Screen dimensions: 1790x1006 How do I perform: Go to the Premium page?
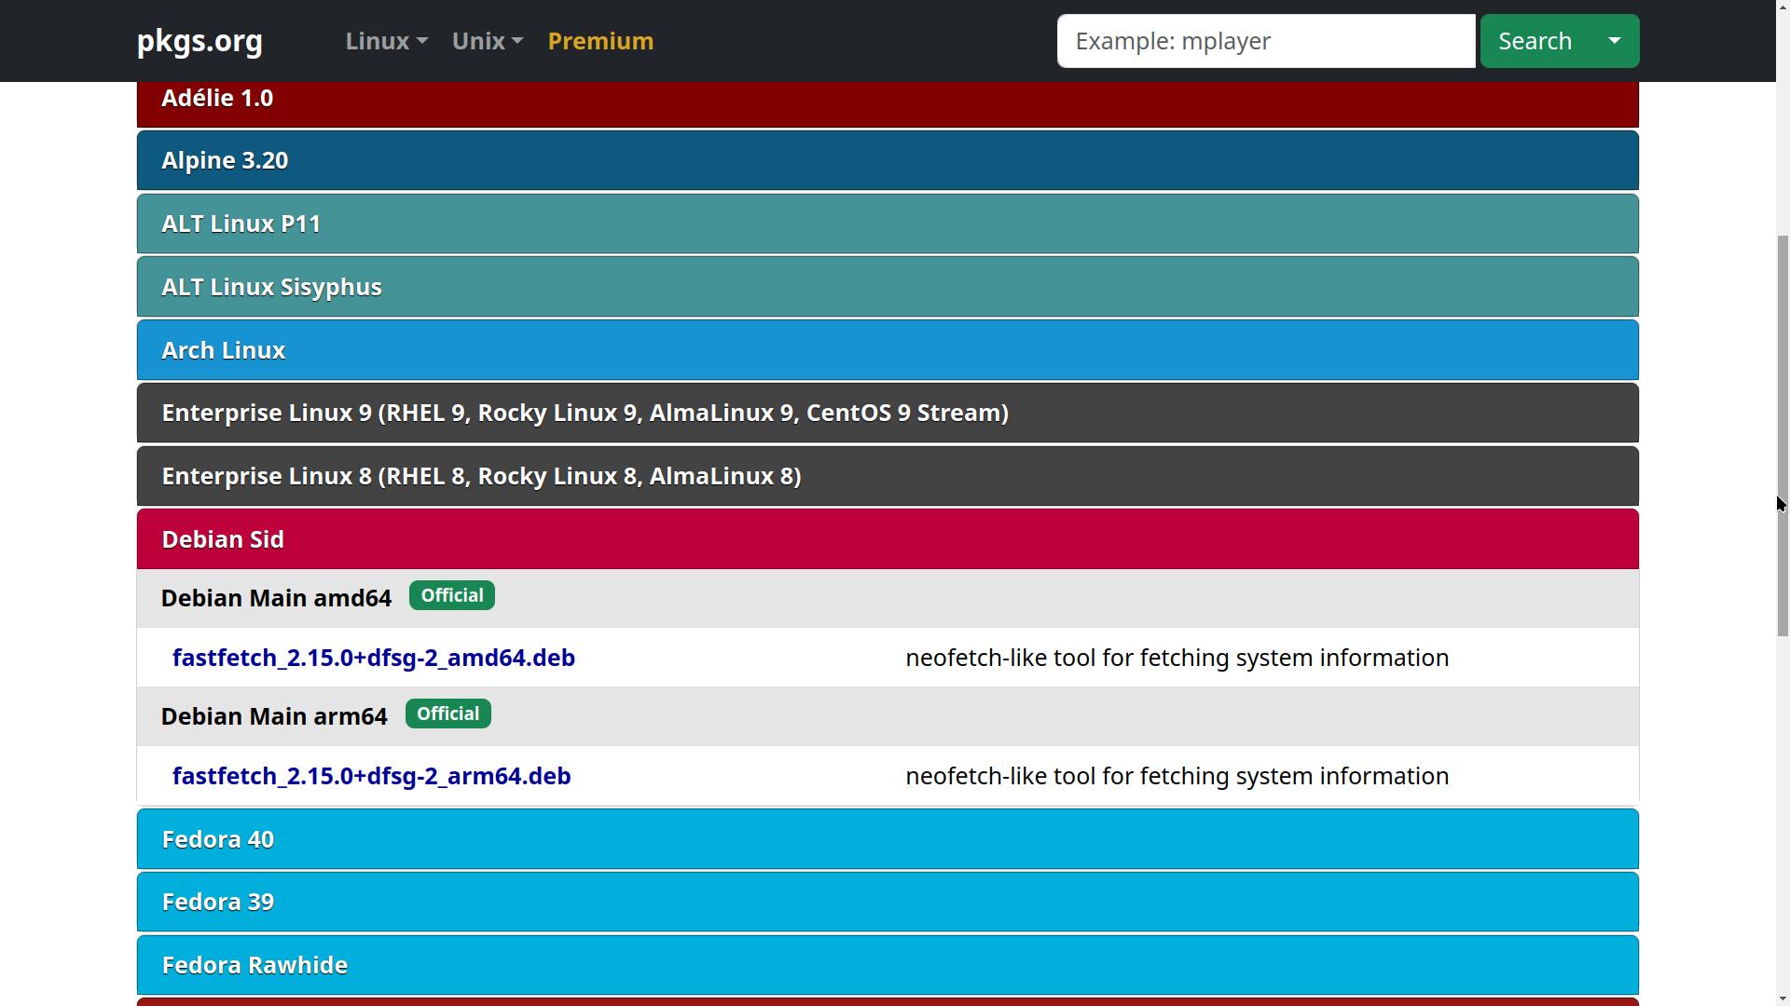pyautogui.click(x=600, y=41)
